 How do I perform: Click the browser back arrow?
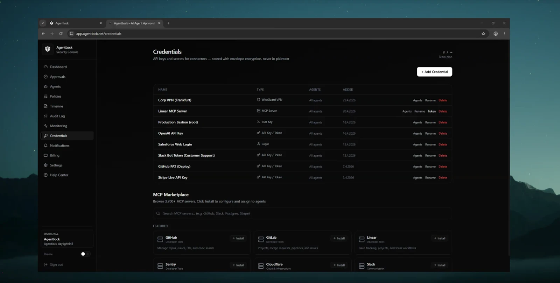(x=43, y=34)
